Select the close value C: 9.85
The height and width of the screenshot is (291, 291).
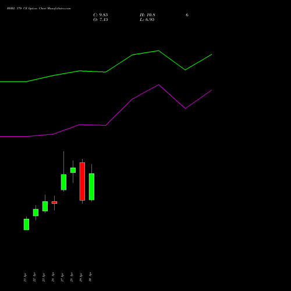tap(101, 15)
